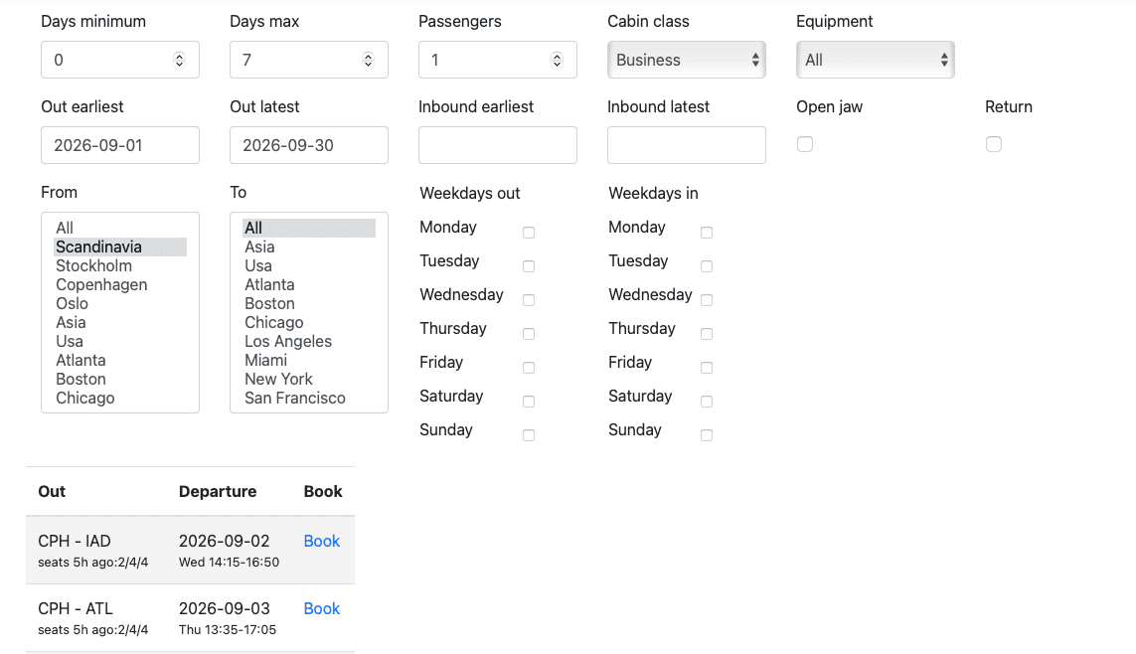Choose Stockholm in the From list
The image size is (1136, 654).
tap(93, 265)
